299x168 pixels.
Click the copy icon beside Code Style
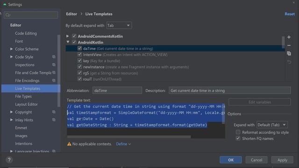pyautogui.click(x=54, y=57)
